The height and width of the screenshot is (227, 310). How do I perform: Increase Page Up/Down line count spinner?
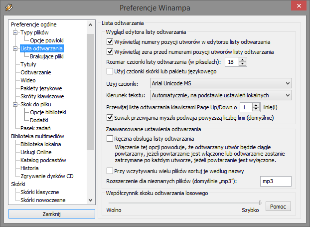pos(256,105)
